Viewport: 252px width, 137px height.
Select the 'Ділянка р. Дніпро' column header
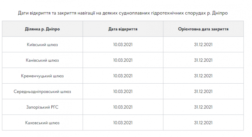tap(42, 29)
